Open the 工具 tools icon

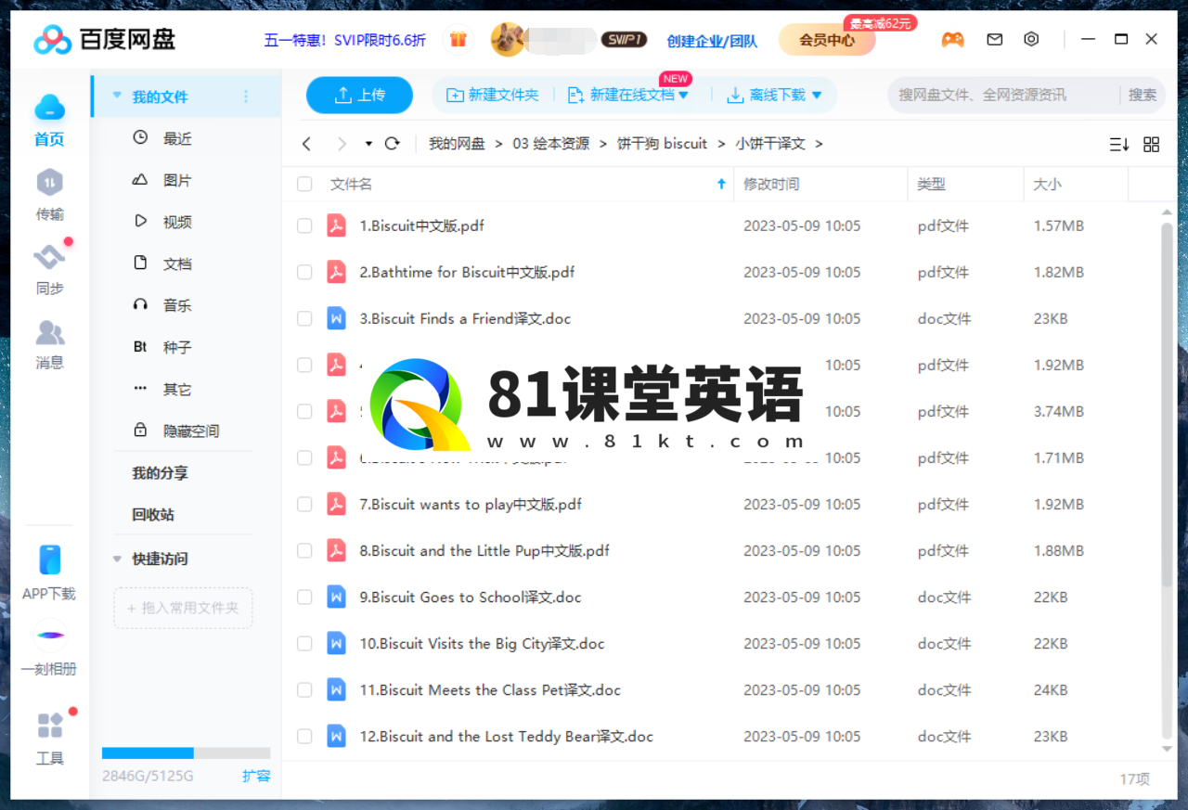pos(49,726)
